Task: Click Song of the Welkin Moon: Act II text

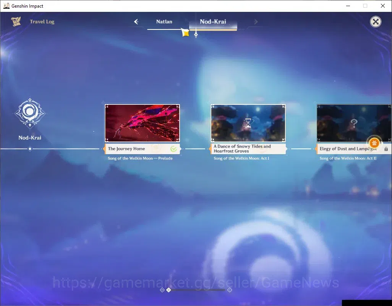Action: click(348, 158)
